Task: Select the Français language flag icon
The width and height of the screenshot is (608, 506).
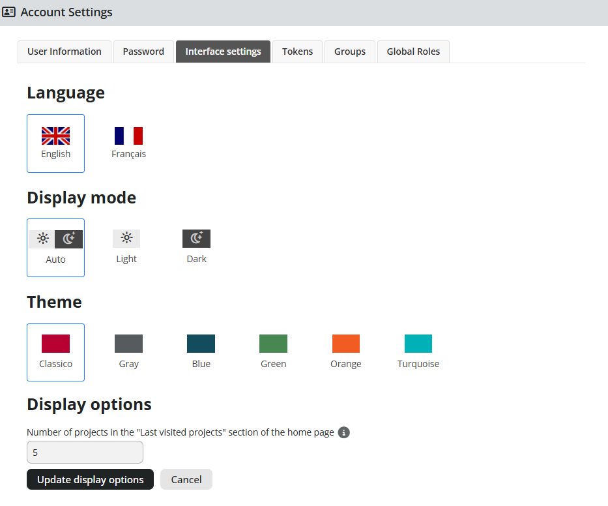Action: [x=128, y=135]
